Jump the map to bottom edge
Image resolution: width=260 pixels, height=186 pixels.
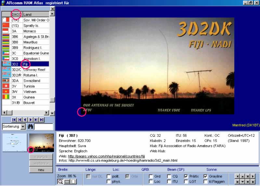pos(248,181)
